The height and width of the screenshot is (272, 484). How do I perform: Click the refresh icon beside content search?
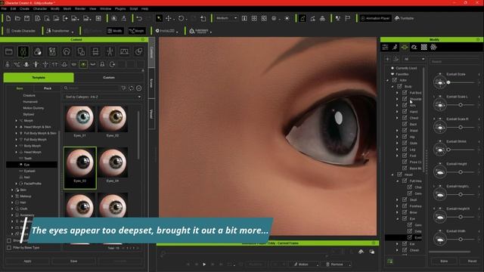coord(131,88)
